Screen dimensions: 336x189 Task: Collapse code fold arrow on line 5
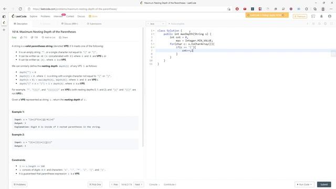click(154, 44)
